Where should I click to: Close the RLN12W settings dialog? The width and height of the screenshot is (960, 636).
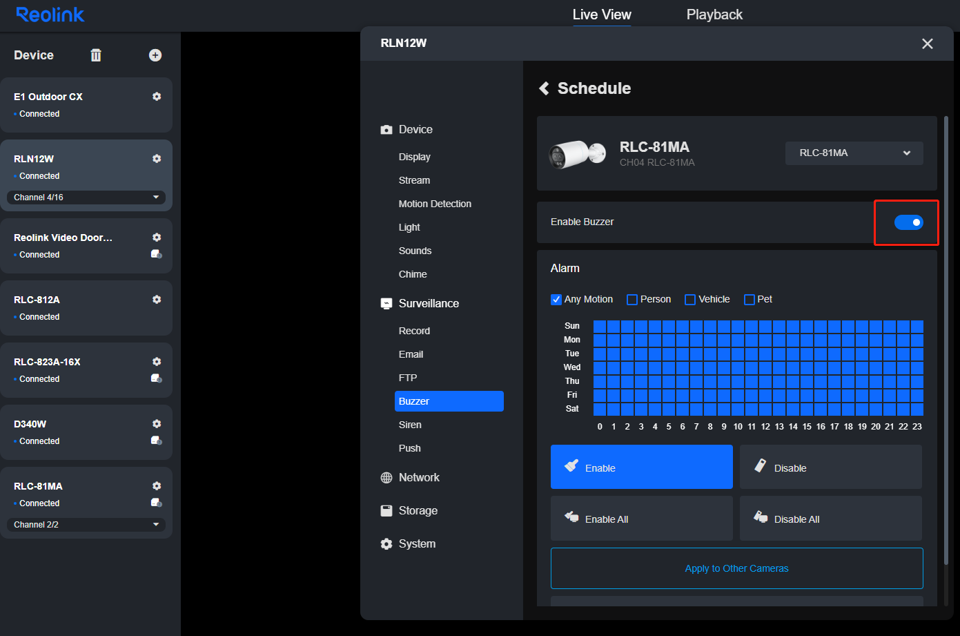tap(928, 44)
